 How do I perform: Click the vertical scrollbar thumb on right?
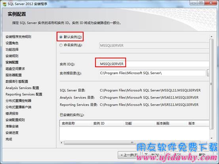[211, 84]
